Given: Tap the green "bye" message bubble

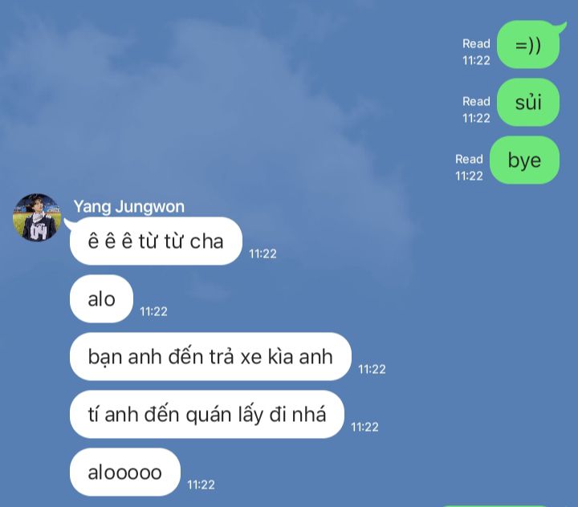Looking at the screenshot, I should (x=524, y=160).
